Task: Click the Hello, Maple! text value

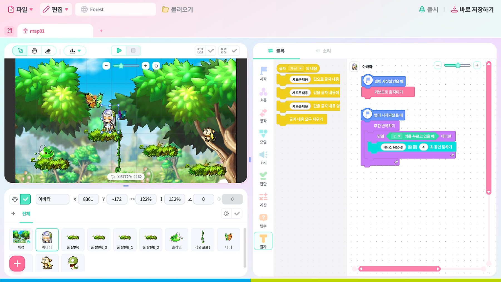Action: [393, 147]
